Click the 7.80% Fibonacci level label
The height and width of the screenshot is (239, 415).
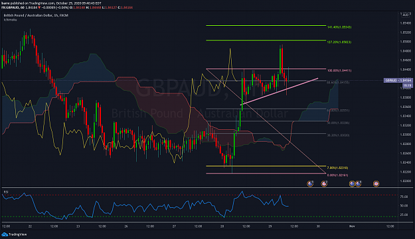click(x=337, y=167)
